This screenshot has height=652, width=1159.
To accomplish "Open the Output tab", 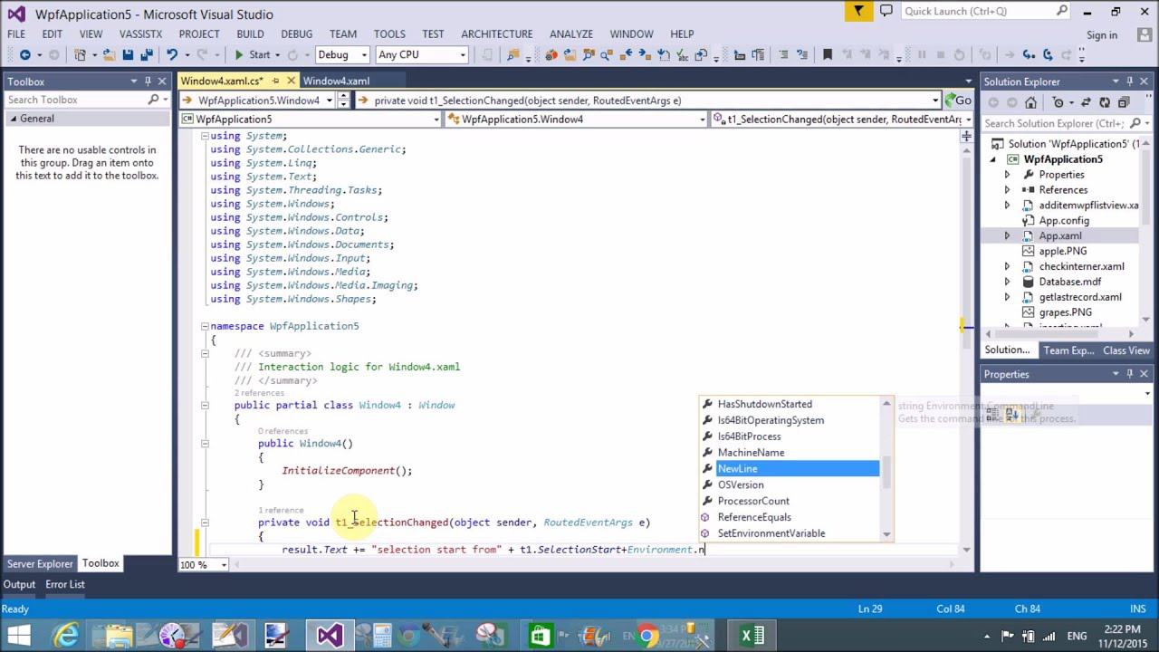I will pos(19,584).
